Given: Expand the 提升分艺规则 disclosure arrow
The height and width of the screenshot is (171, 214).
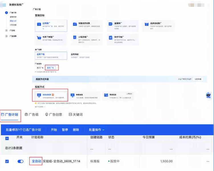Looking at the screenshot, I should tap(45, 107).
